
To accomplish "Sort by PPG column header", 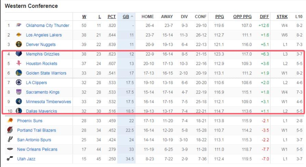I will pos(220,17).
